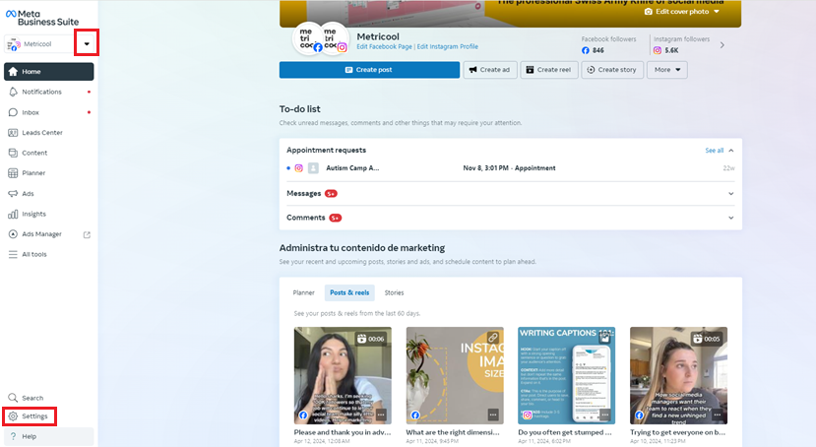Switch to the Stories tab
This screenshot has width=816, height=447.
click(394, 292)
